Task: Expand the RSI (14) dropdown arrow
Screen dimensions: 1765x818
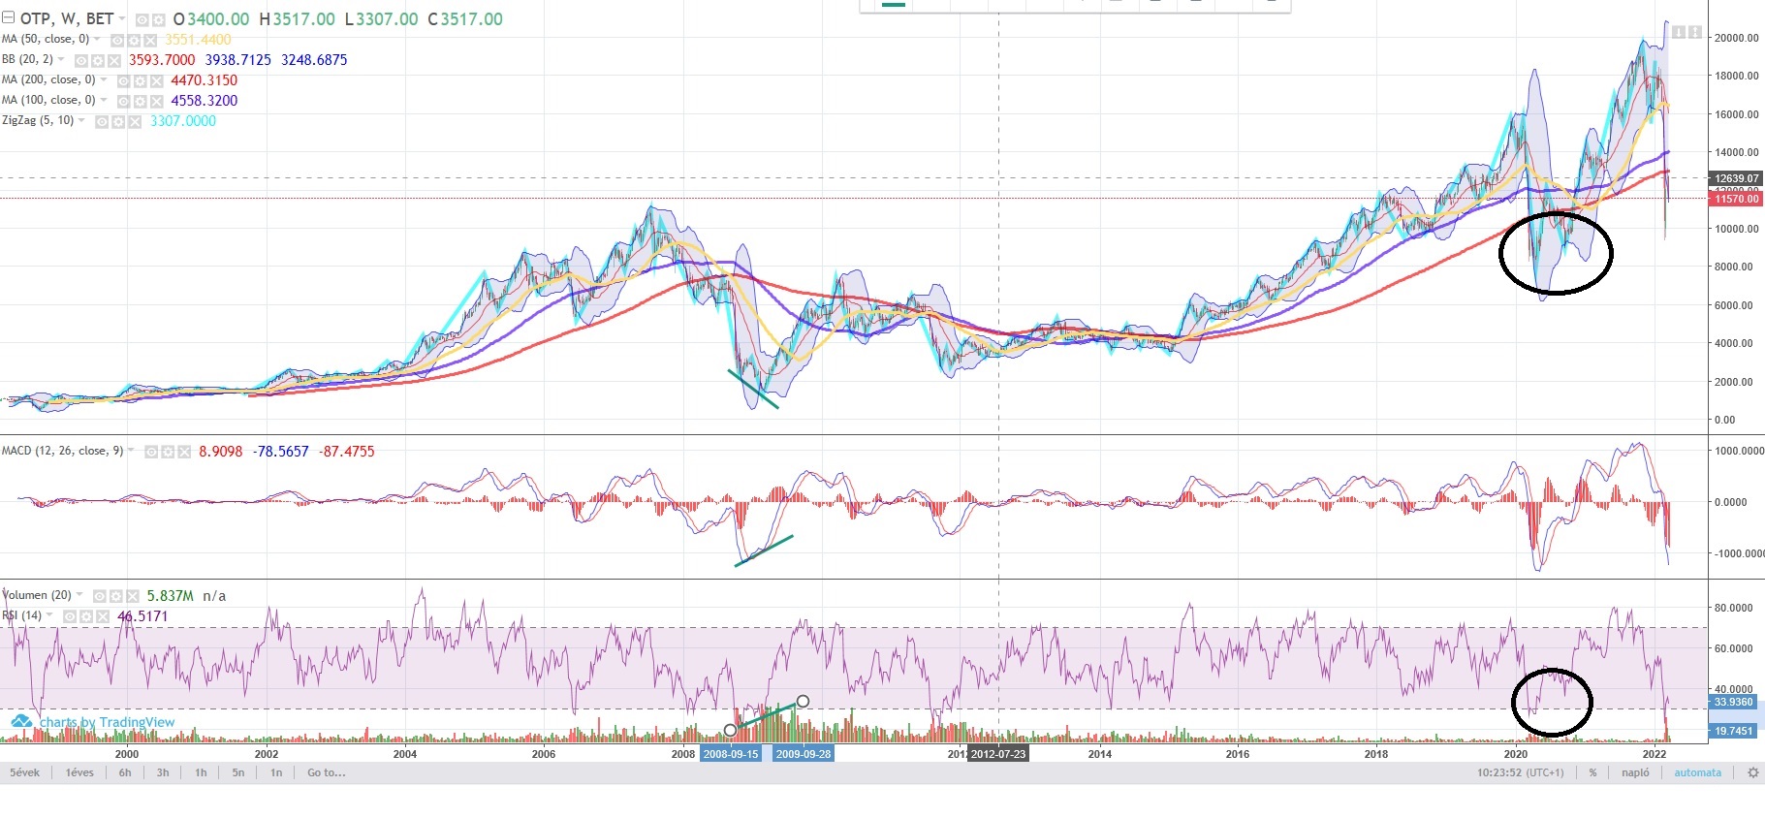Action: tap(50, 616)
